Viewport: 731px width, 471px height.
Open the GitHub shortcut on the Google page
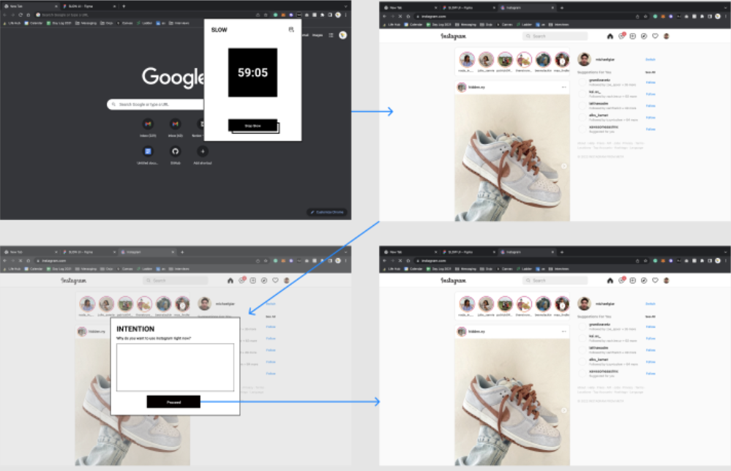click(176, 151)
